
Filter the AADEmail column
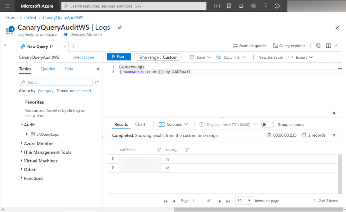(x=159, y=150)
